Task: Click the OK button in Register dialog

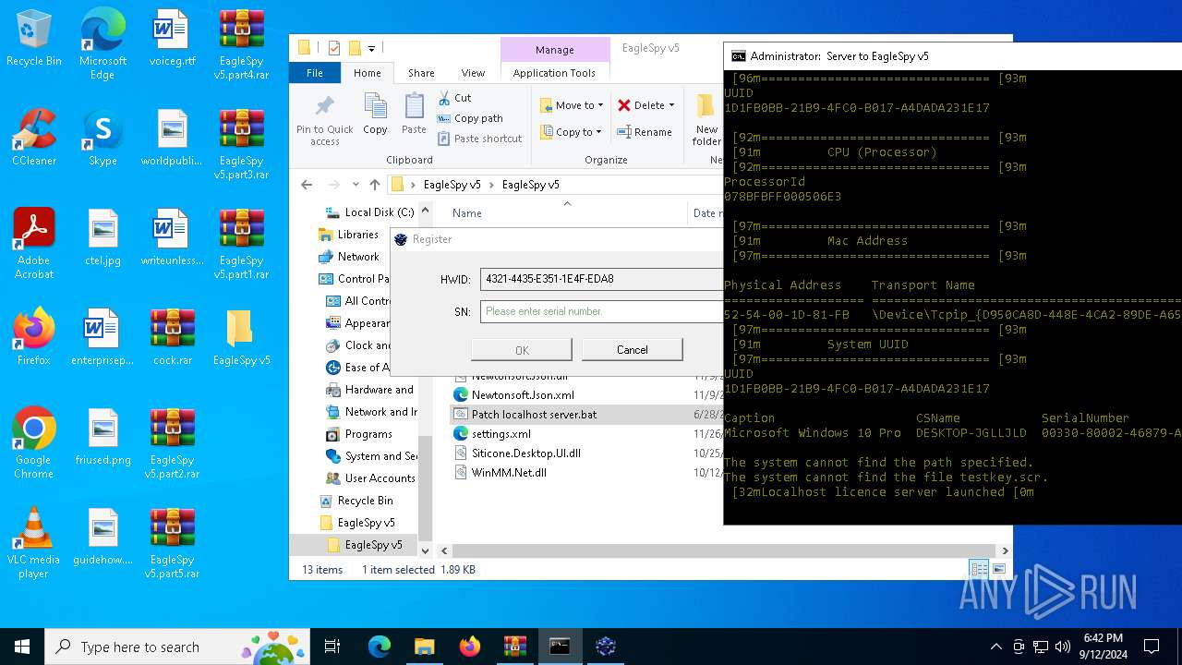Action: pos(522,350)
